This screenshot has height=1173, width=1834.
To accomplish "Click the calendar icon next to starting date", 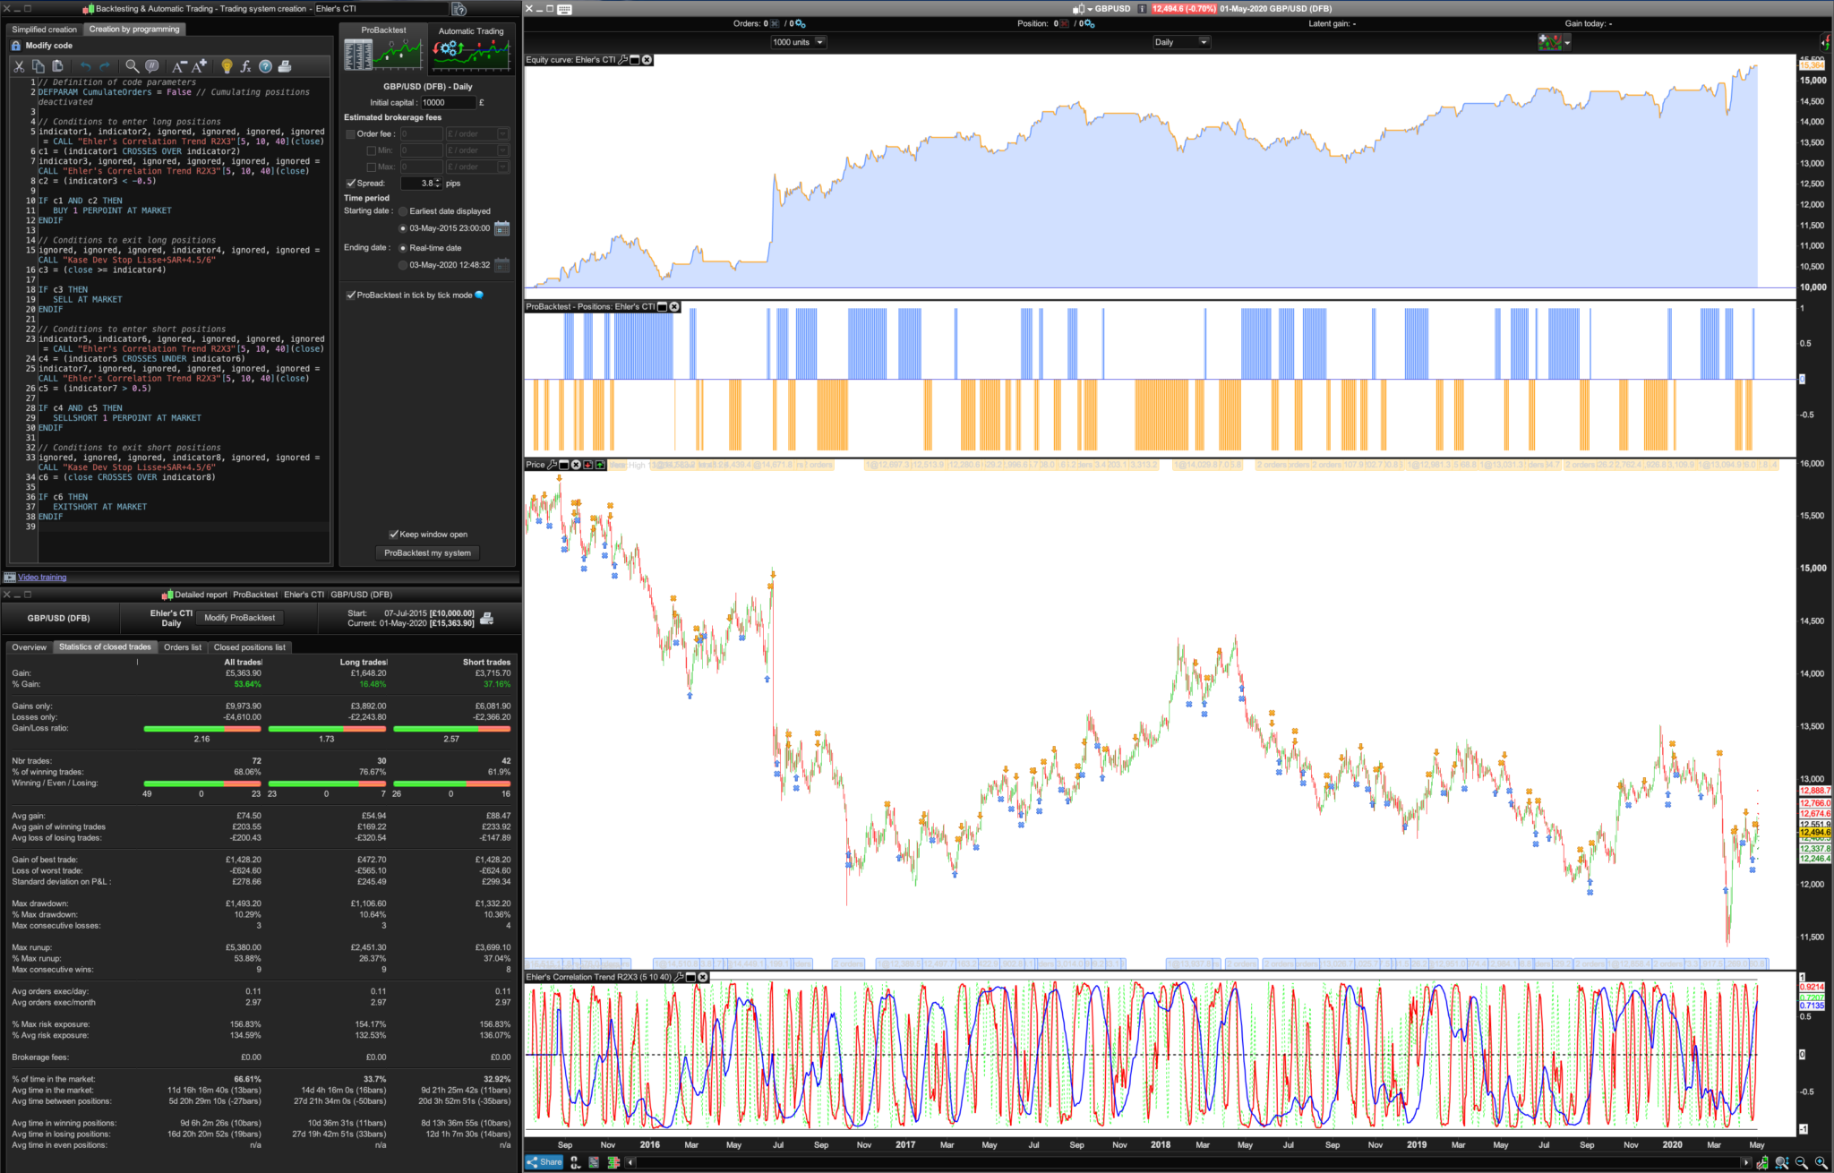I will click(x=501, y=228).
